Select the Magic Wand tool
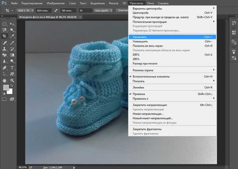238x169 pixels. (x=12, y=30)
